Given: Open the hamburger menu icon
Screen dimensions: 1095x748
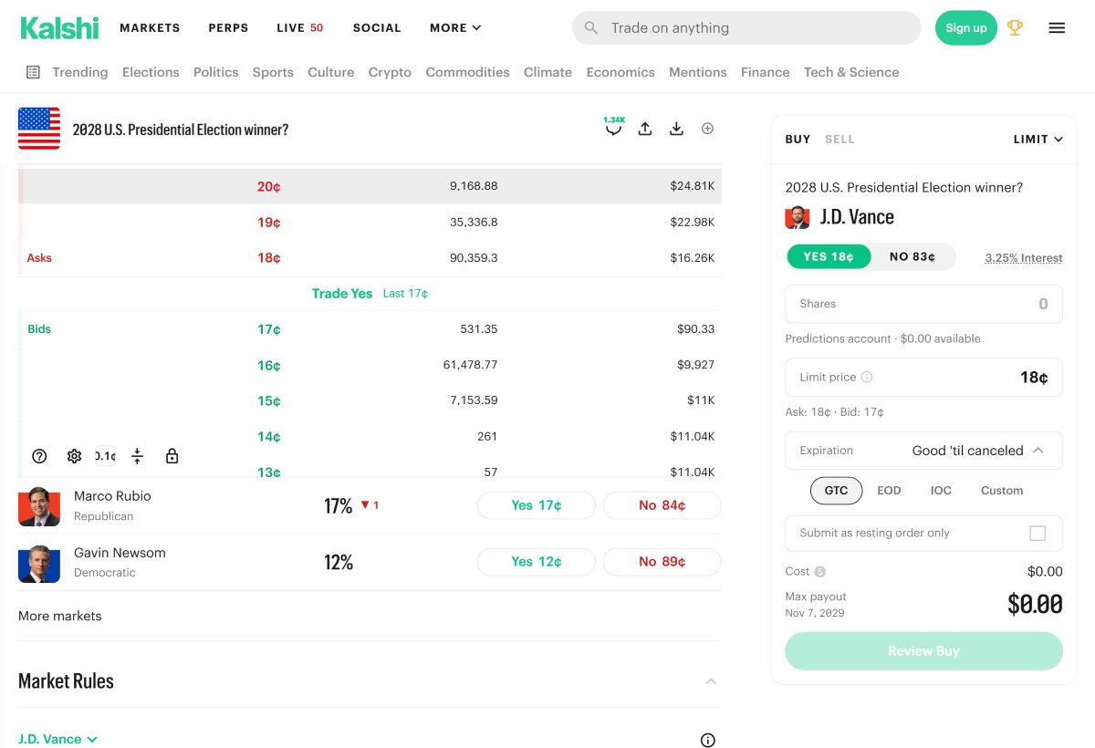Looking at the screenshot, I should coord(1057,28).
